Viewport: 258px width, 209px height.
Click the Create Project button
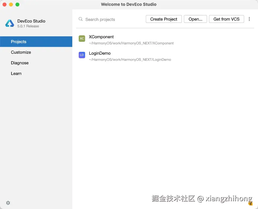tap(164, 19)
